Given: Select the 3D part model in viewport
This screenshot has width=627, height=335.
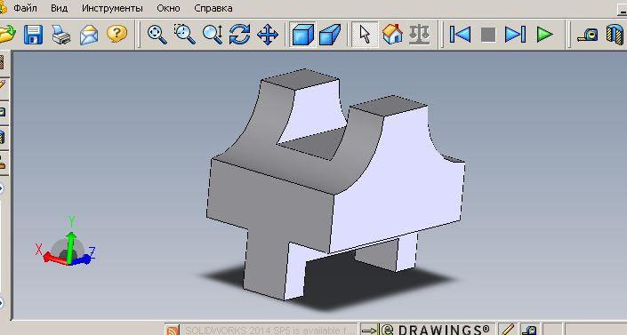Looking at the screenshot, I should pyautogui.click(x=336, y=184).
